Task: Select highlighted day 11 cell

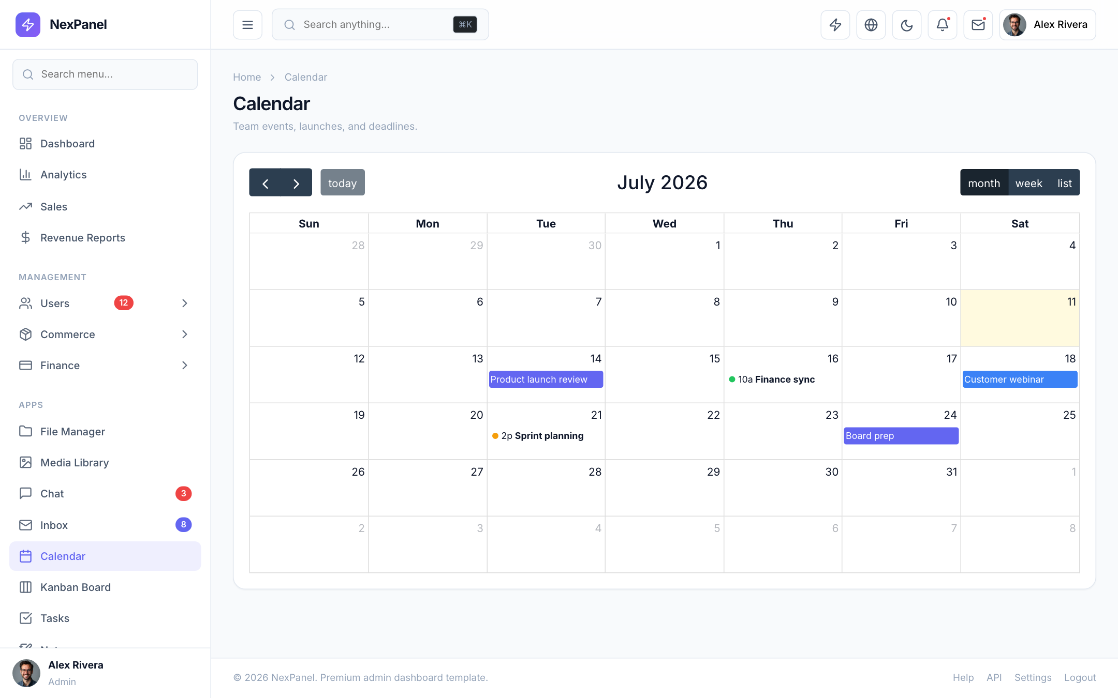Action: (1020, 318)
